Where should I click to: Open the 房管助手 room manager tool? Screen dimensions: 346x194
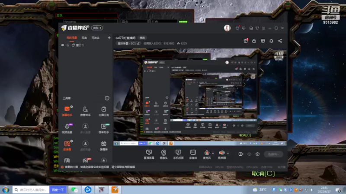[x=85, y=111]
